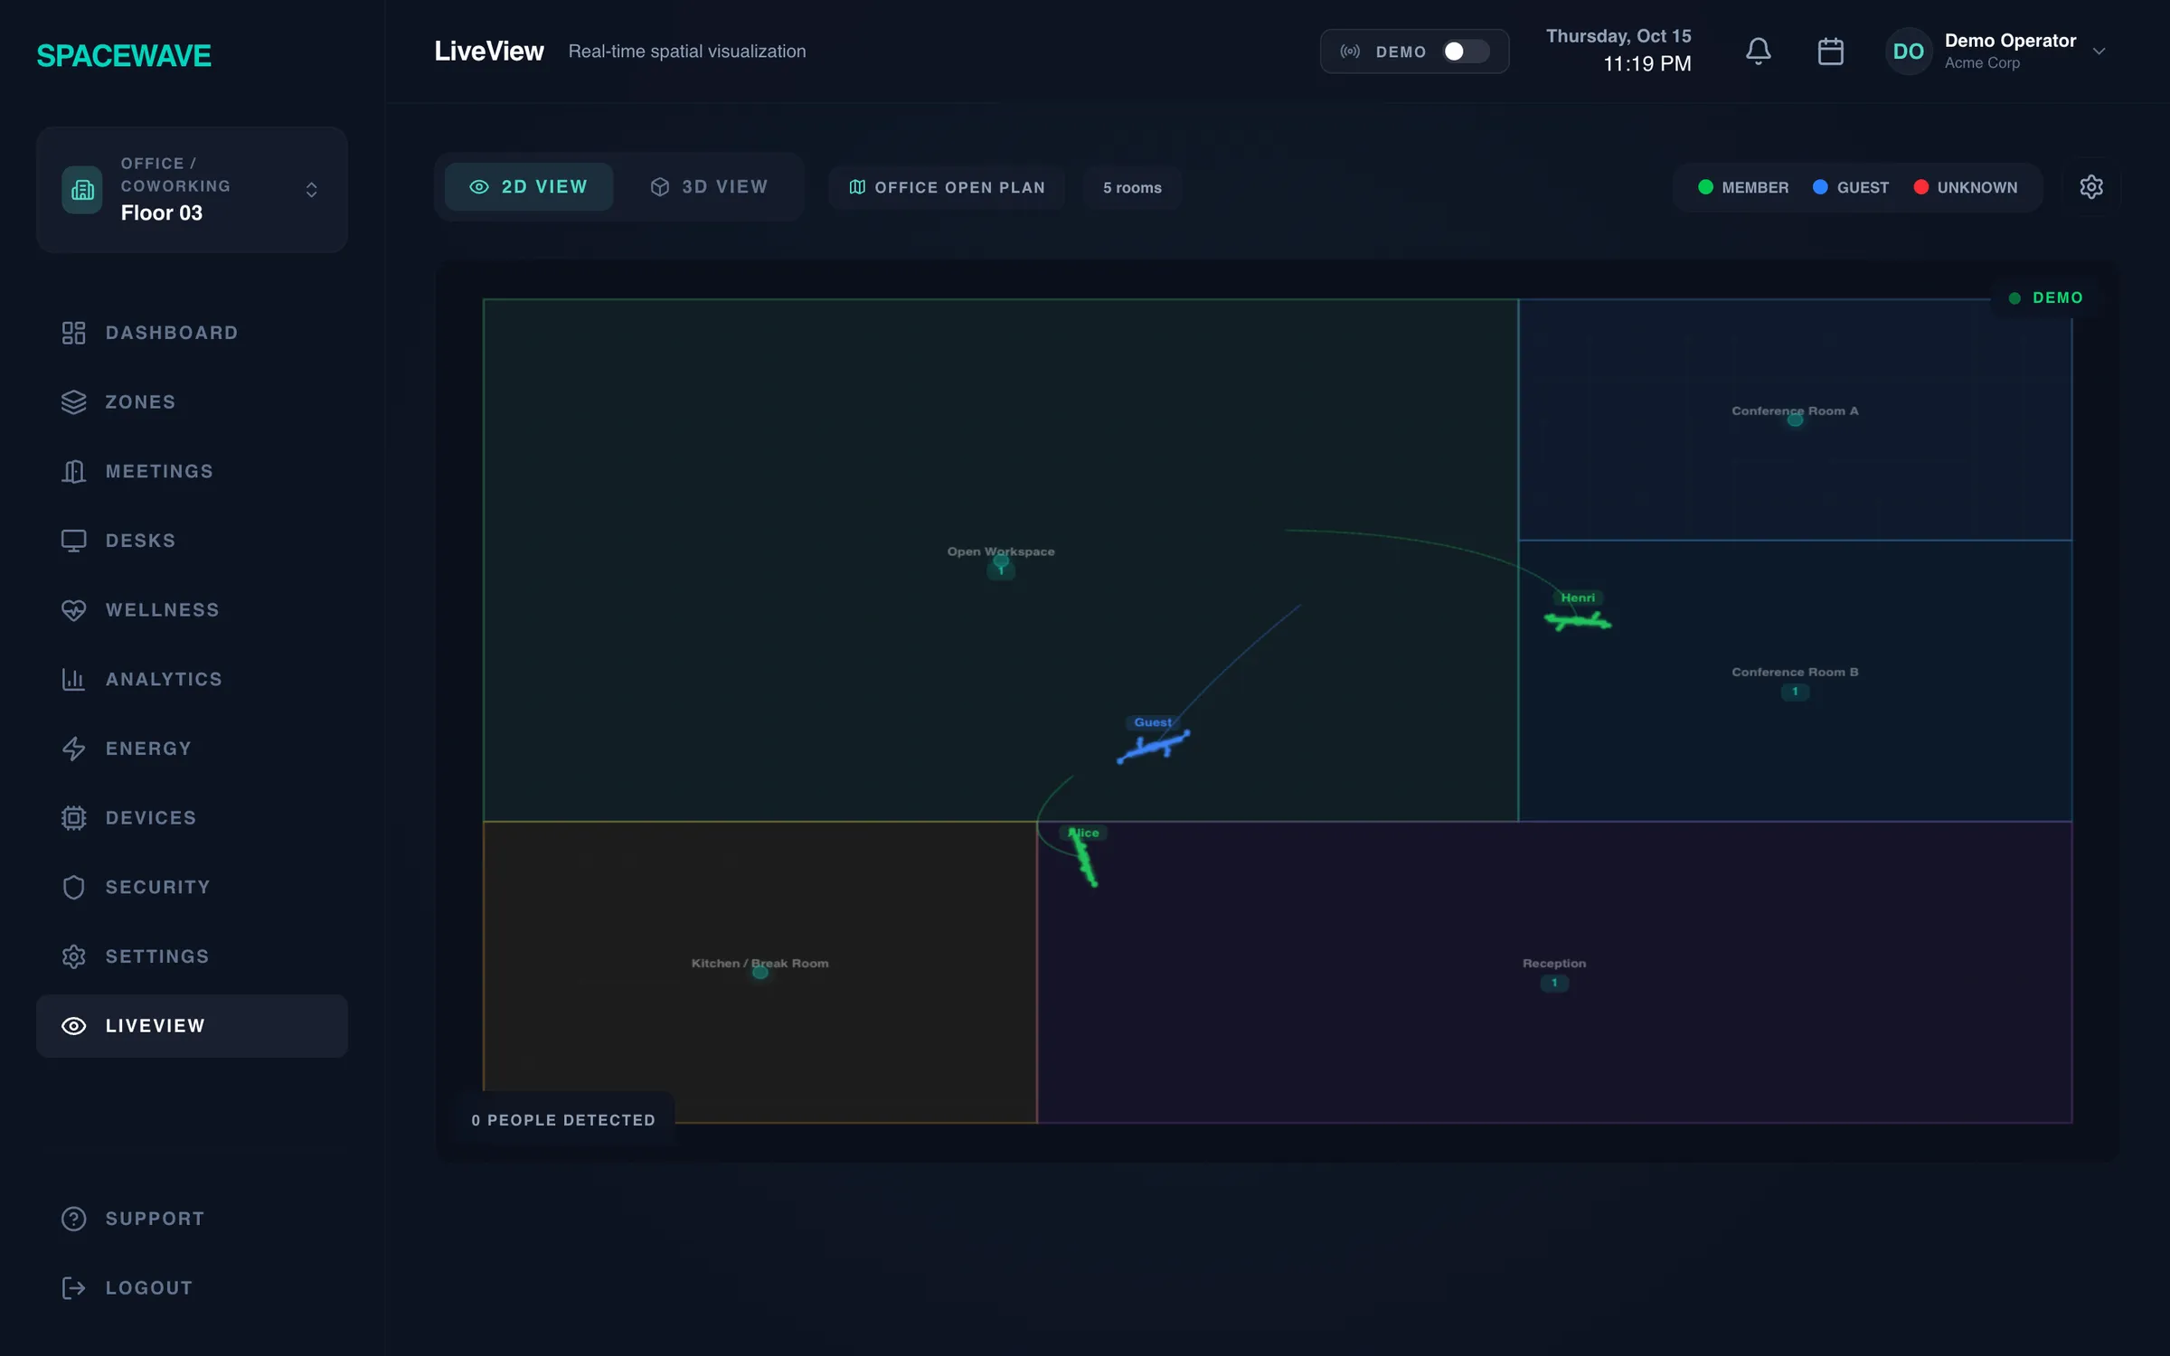Open the Office Open Plan map selector
The height and width of the screenshot is (1356, 2170).
click(947, 187)
